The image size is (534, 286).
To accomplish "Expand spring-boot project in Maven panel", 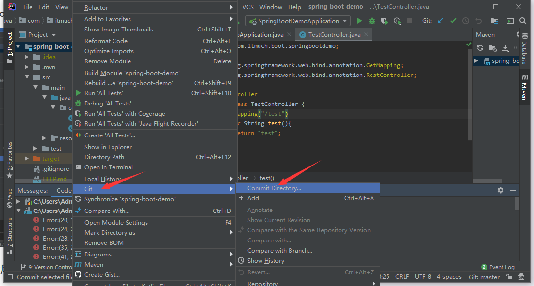I will point(476,61).
